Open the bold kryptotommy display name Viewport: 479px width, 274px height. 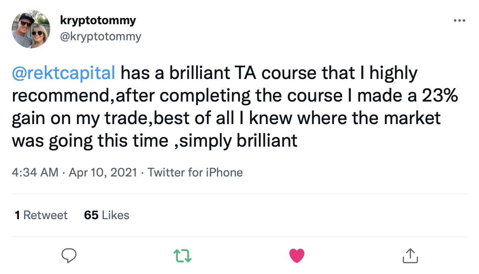click(x=98, y=20)
